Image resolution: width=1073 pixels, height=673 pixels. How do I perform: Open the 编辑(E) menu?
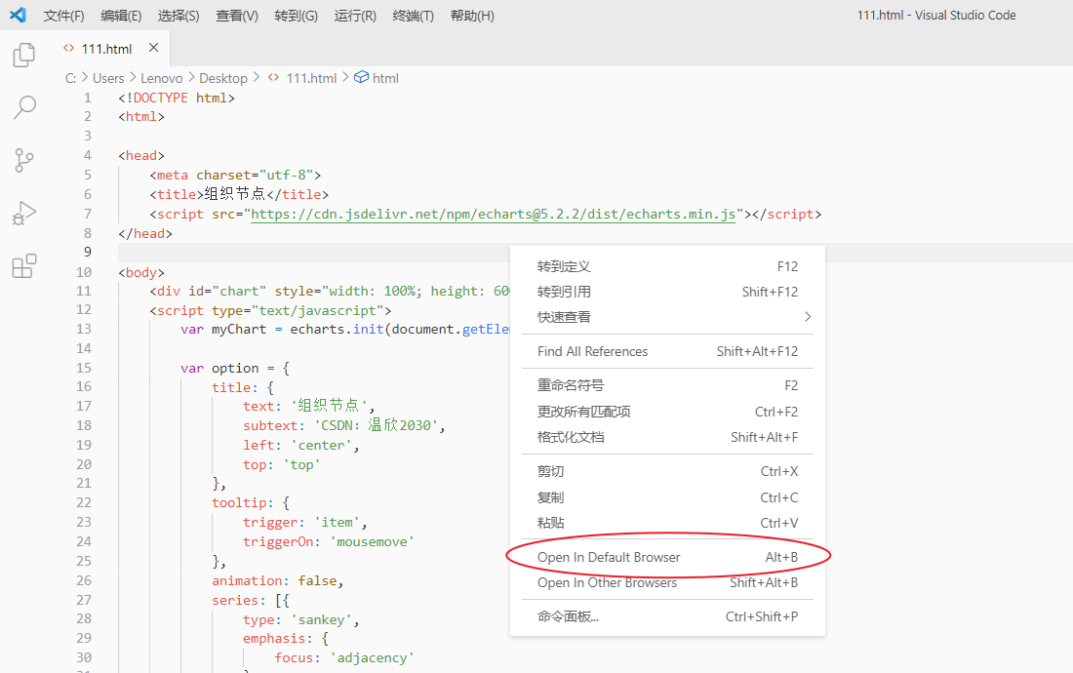[121, 16]
